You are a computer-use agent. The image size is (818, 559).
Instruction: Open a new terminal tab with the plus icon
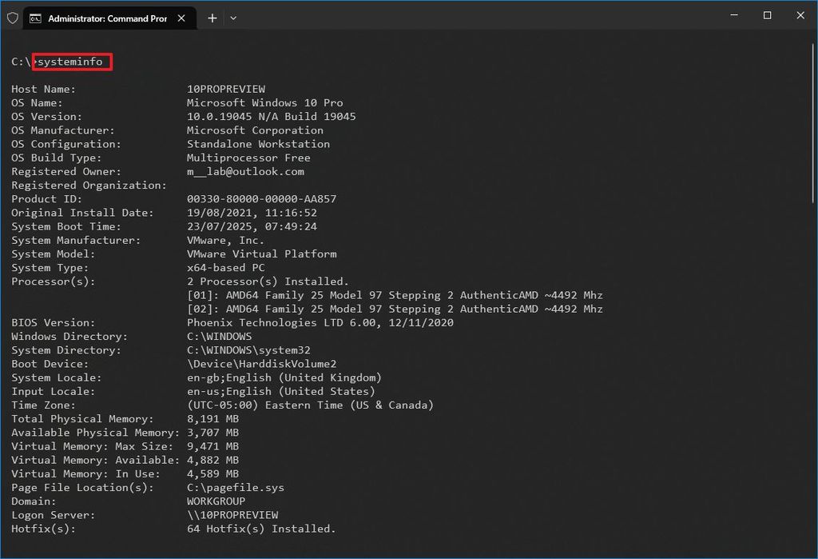click(x=212, y=17)
